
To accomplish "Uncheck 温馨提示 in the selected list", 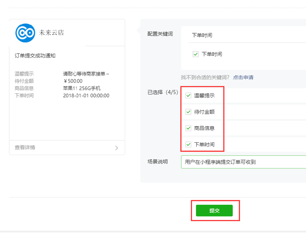I will [189, 96].
